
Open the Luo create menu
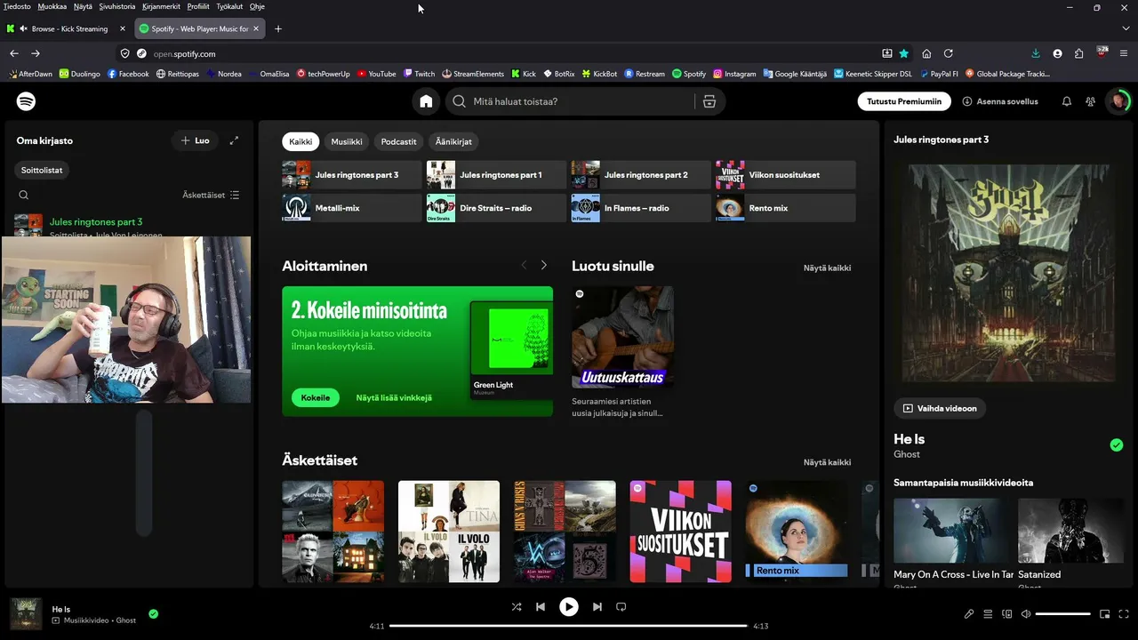[x=195, y=140]
